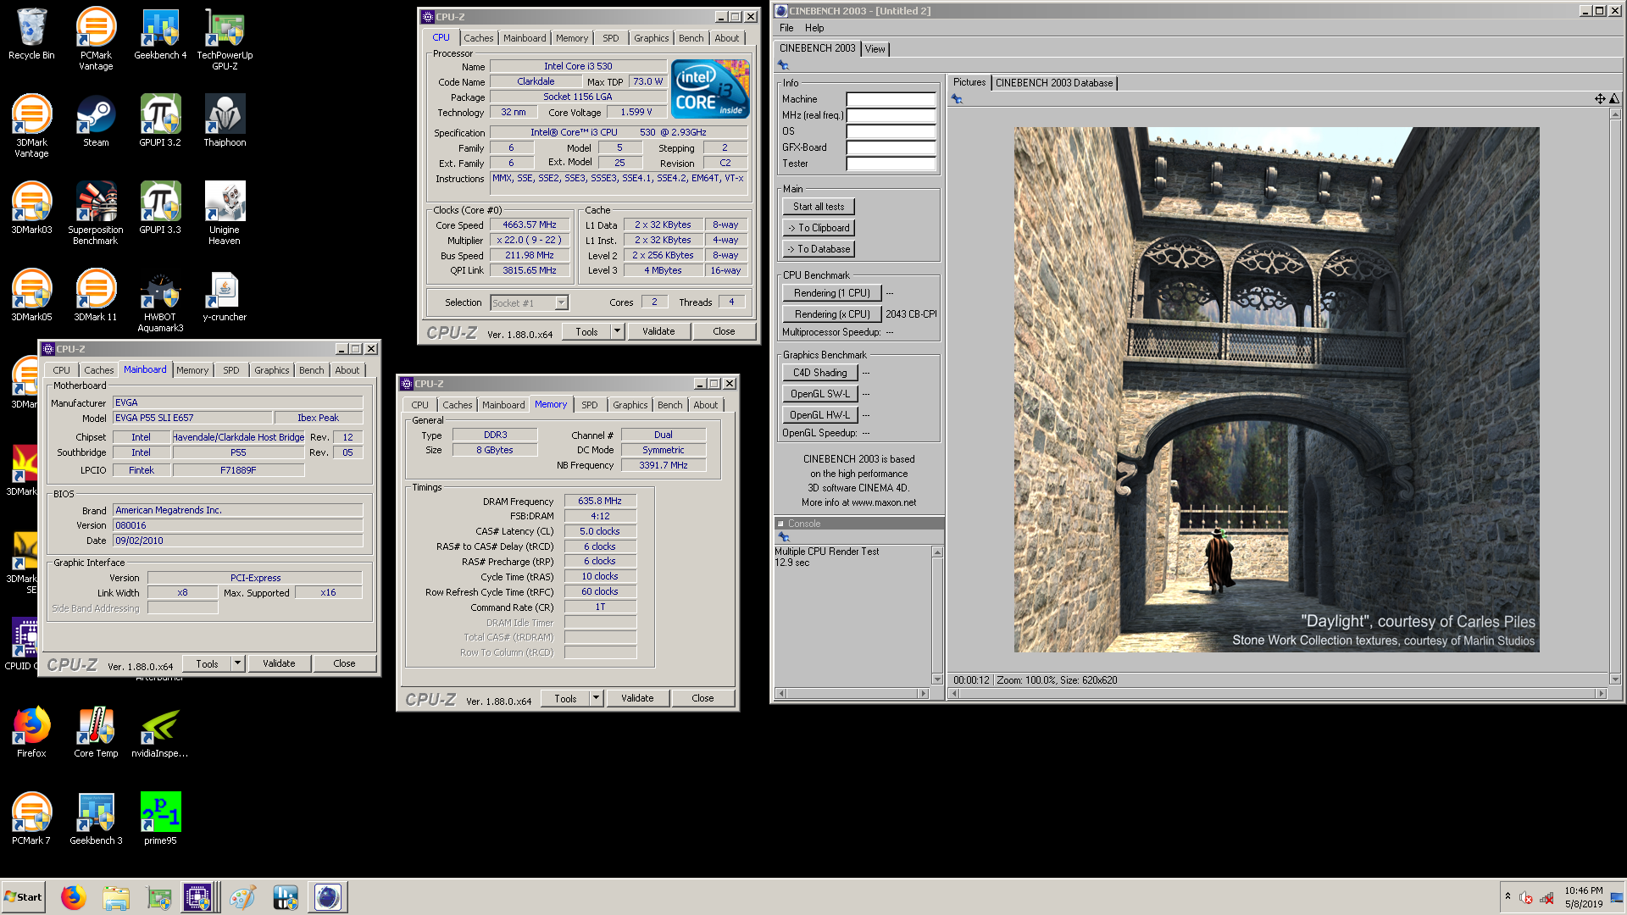The width and height of the screenshot is (1627, 915).
Task: Run Rendering (x CPU) benchmark
Action: coord(831,314)
